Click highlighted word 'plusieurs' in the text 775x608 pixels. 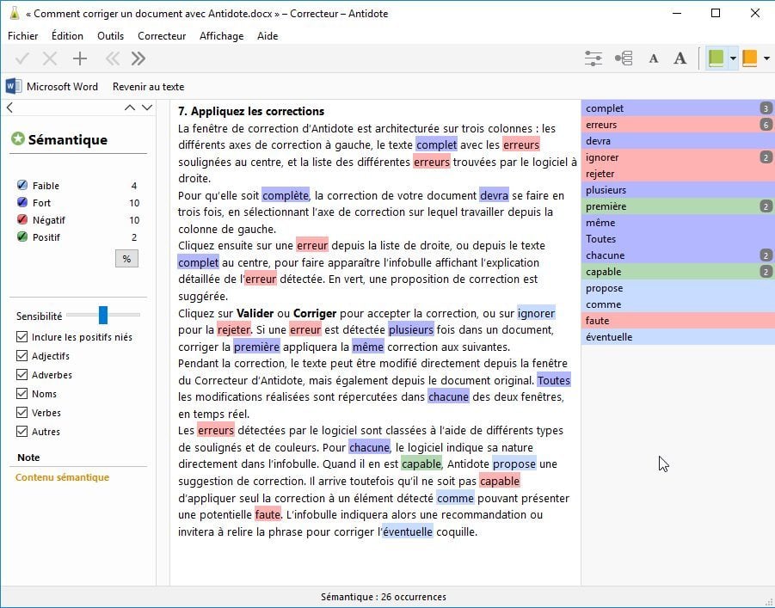pos(411,329)
